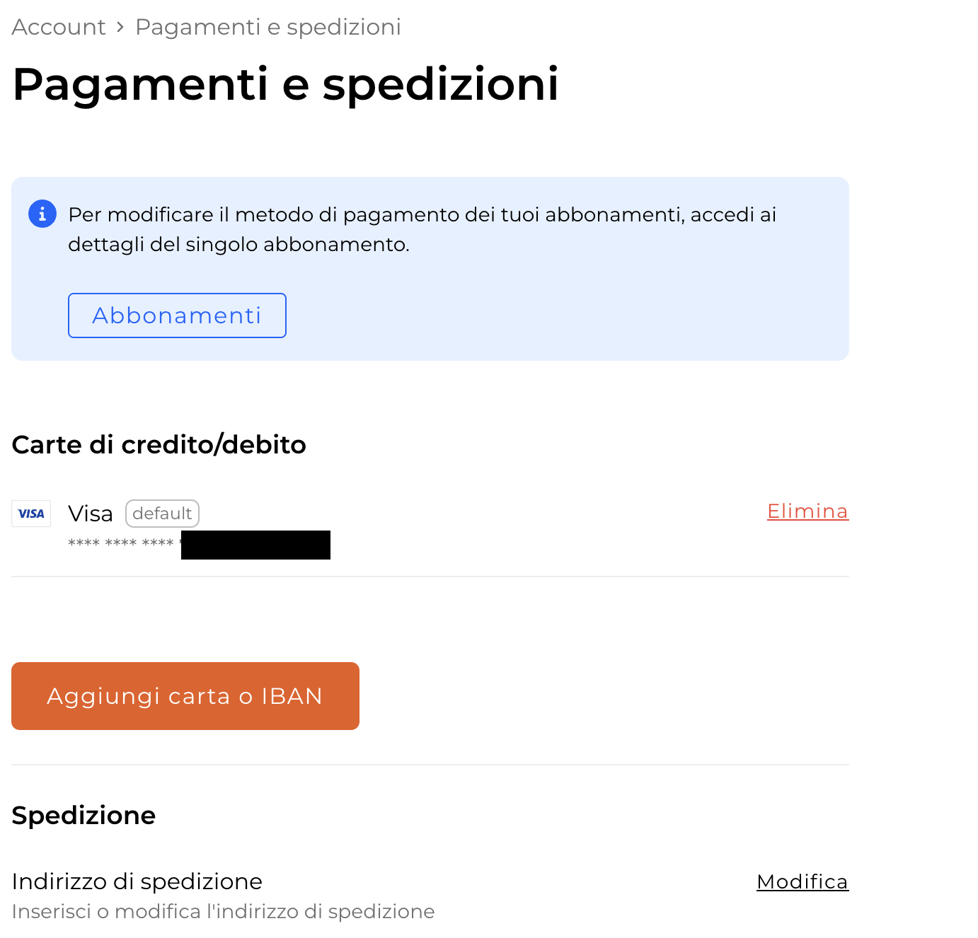Delete the Visa card via Elimina
Screen dimensions: 978x938
click(807, 511)
